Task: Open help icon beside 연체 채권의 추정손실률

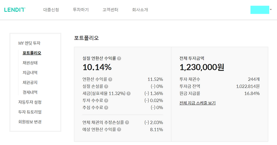Action: coord(127,123)
